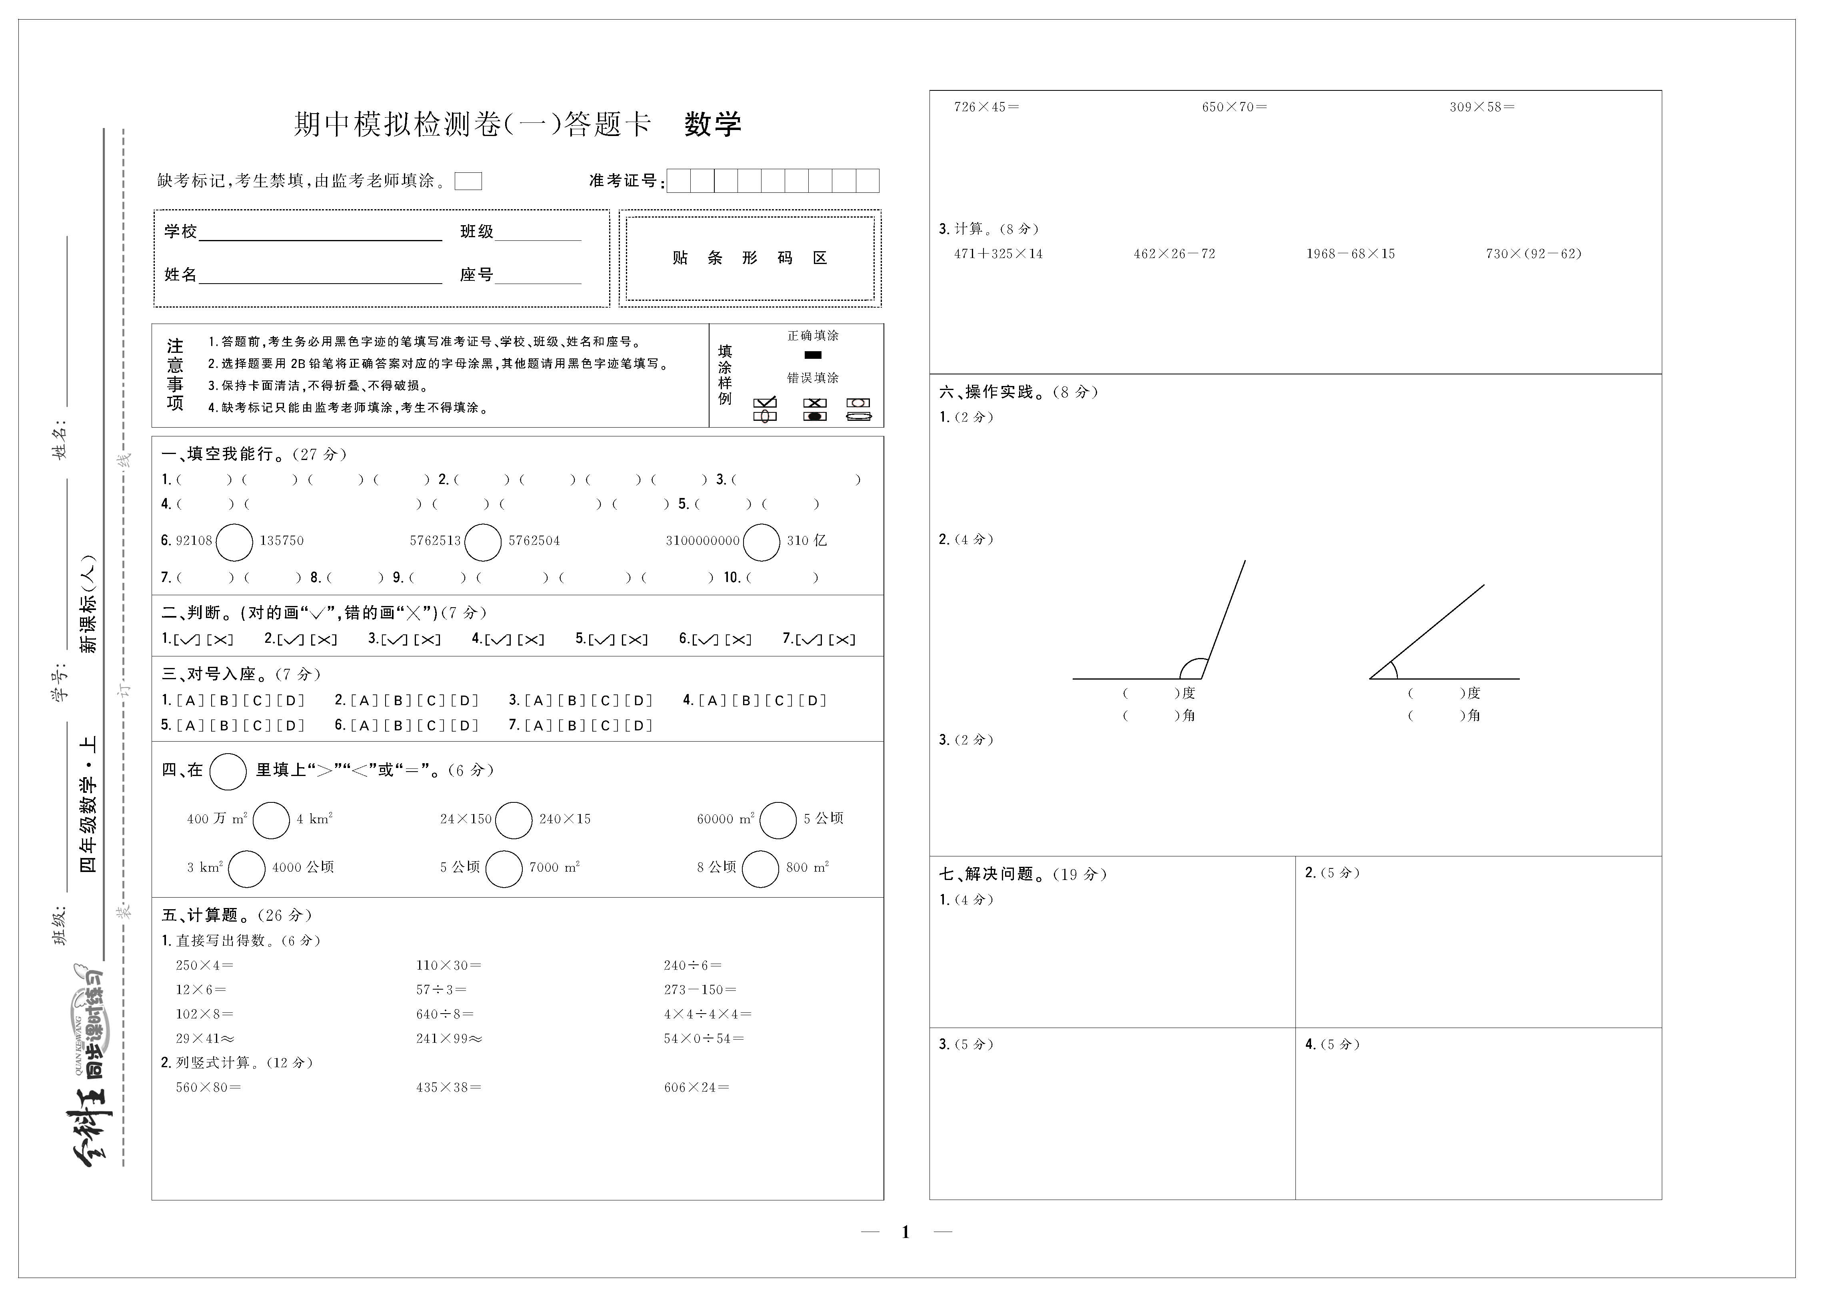The height and width of the screenshot is (1292, 1825).
Task: Click the vertical problem 435×38=
Action: pyautogui.click(x=449, y=1088)
